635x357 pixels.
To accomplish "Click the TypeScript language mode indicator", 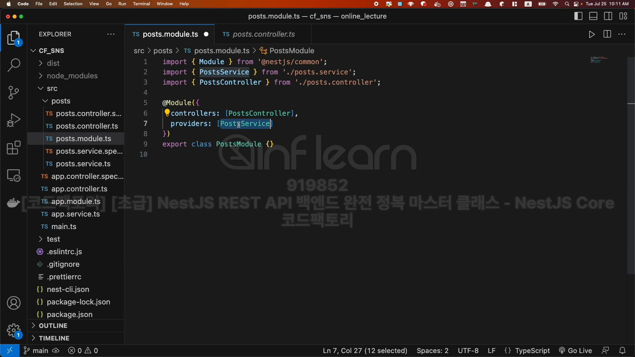I will pos(532,350).
